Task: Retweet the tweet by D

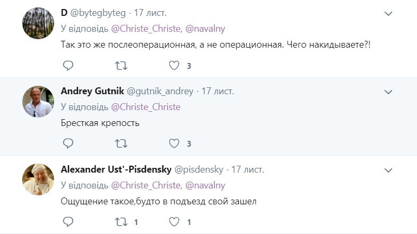Action: pyautogui.click(x=121, y=65)
